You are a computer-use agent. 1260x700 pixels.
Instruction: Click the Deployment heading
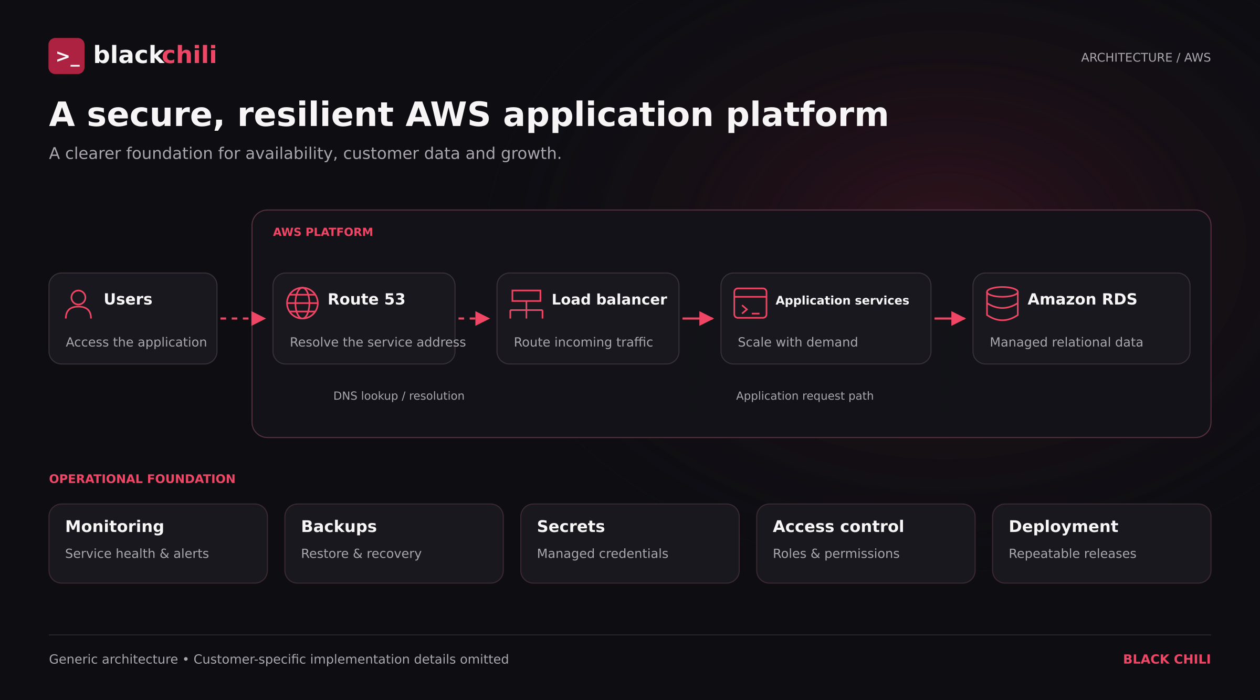pyautogui.click(x=1064, y=527)
